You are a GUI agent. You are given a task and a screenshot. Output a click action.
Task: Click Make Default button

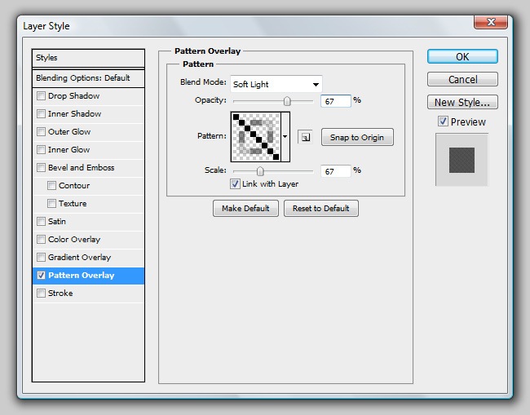[245, 209]
